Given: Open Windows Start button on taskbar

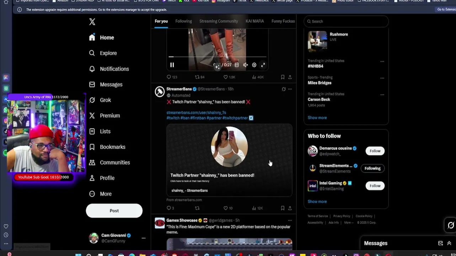Looking at the screenshot, I should click(78, 255).
